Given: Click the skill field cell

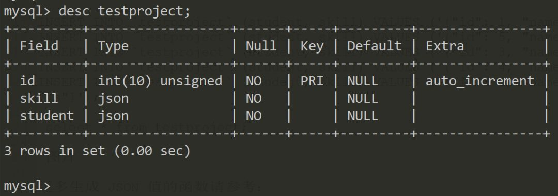Looking at the screenshot, I should tap(39, 98).
